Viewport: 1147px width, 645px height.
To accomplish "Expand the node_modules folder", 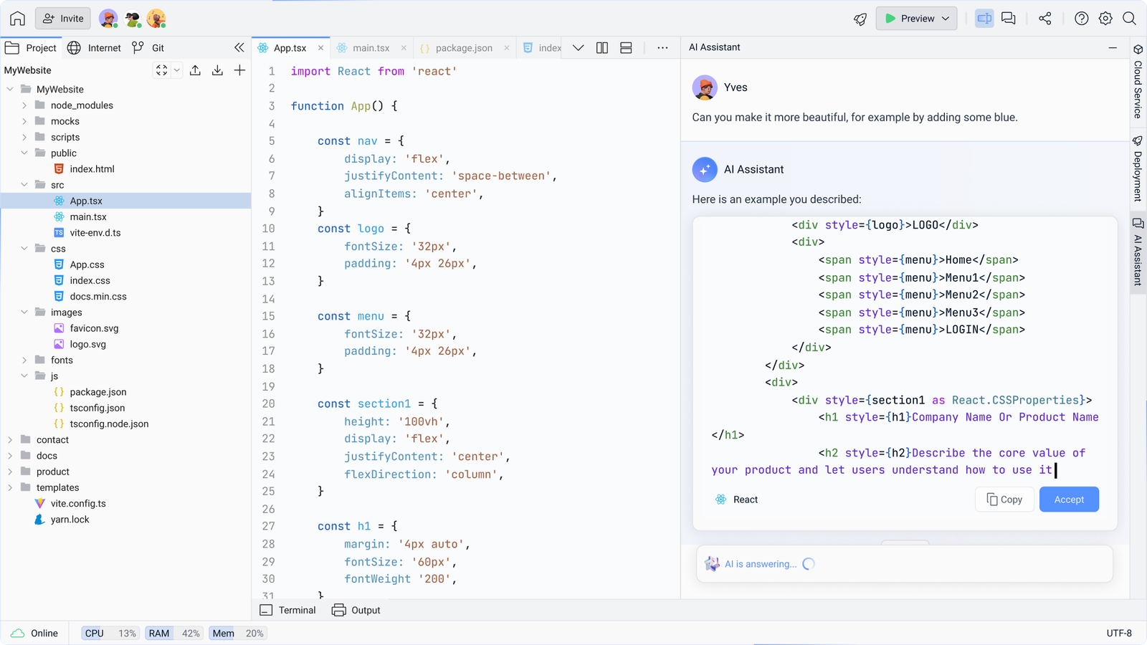I will pyautogui.click(x=24, y=105).
